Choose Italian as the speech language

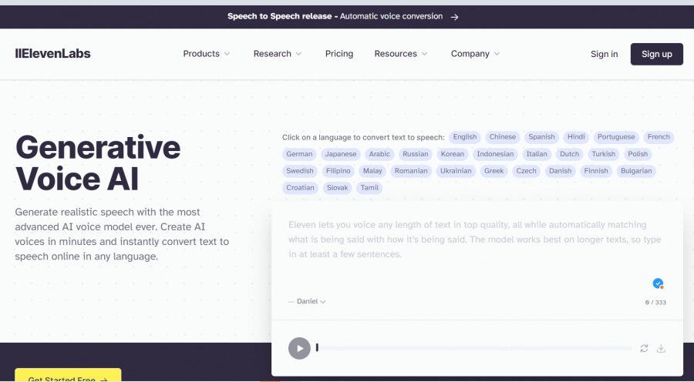537,154
